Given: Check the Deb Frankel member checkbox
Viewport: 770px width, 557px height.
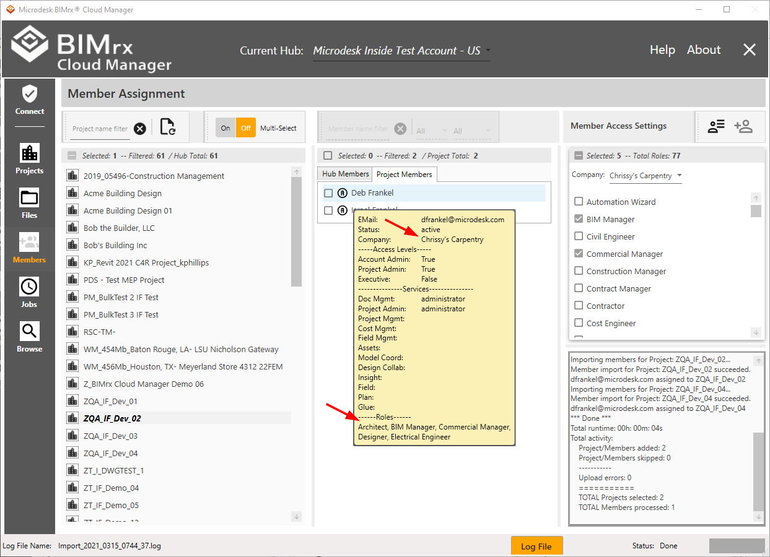Looking at the screenshot, I should pyautogui.click(x=328, y=193).
